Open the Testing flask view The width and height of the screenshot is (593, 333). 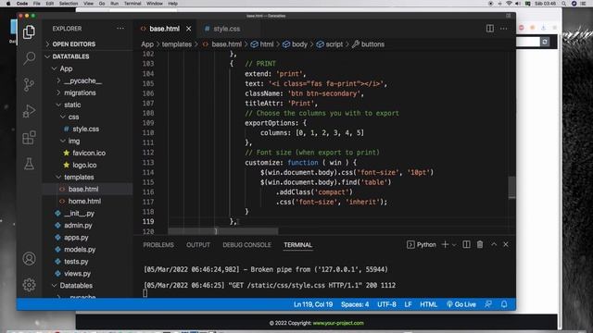tap(29, 164)
